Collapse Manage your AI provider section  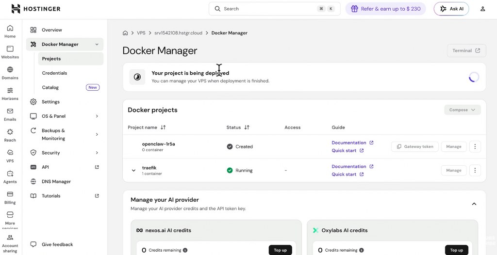coord(474,204)
